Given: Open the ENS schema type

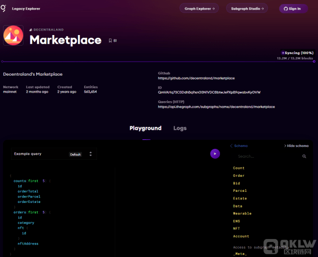Looking at the screenshot, I should coord(236,221).
